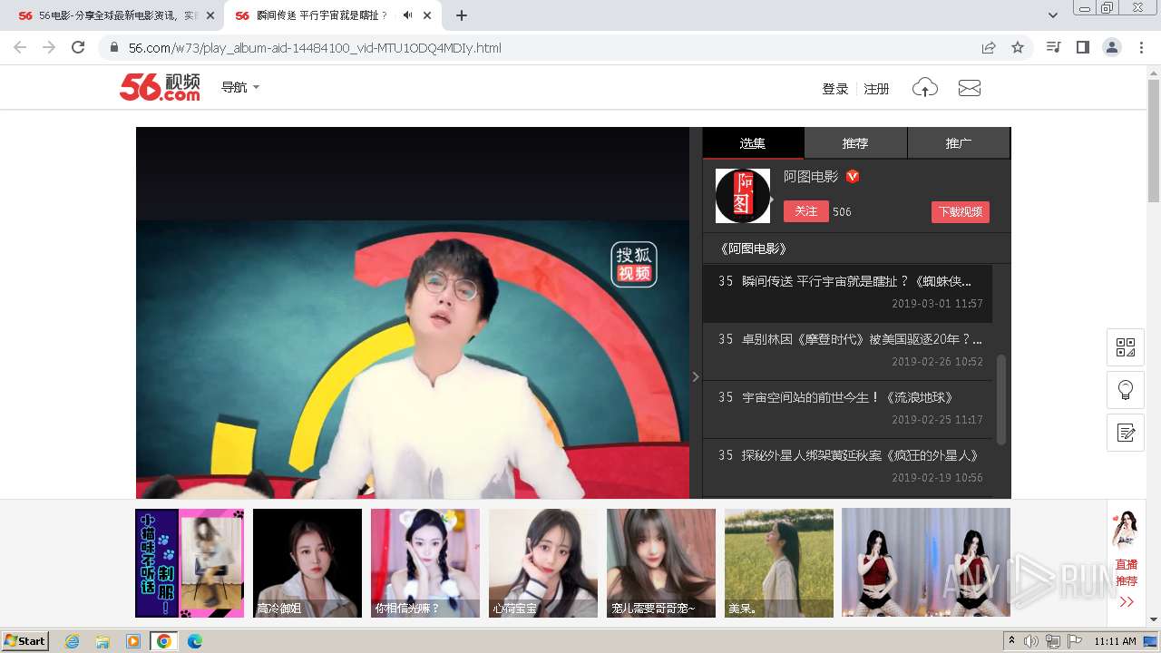Open the Windows Start menu

pyautogui.click(x=24, y=641)
